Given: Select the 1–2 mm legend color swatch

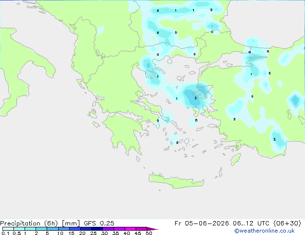Looking at the screenshot, I should 30,229.
